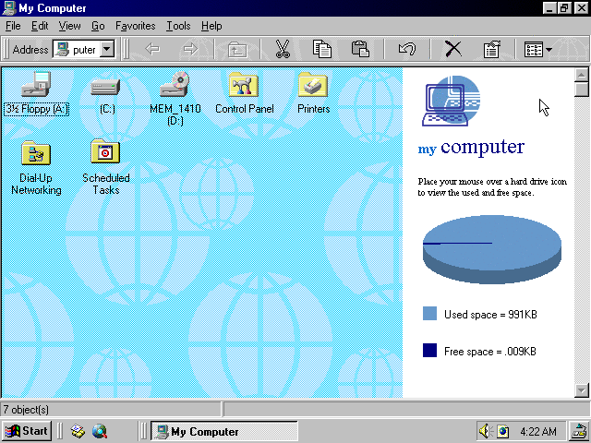Click the My Computer taskbar button

click(223, 431)
